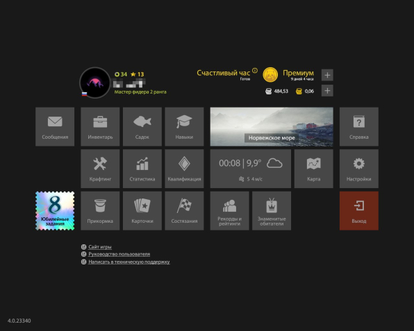
Task: Open the Сообщения envelope tile
Action: [55, 126]
